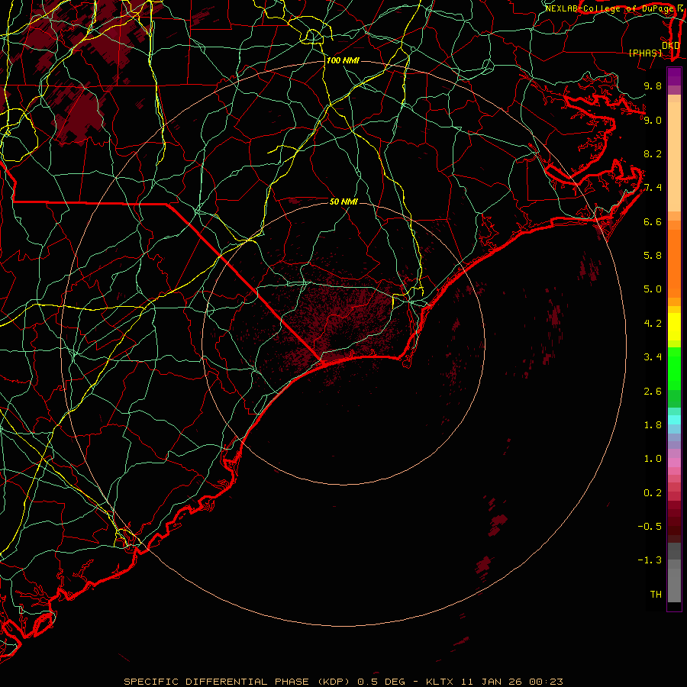This screenshot has height=687, width=687.
Task: Select the "TH" threshold label on the scale
Action: (x=656, y=595)
